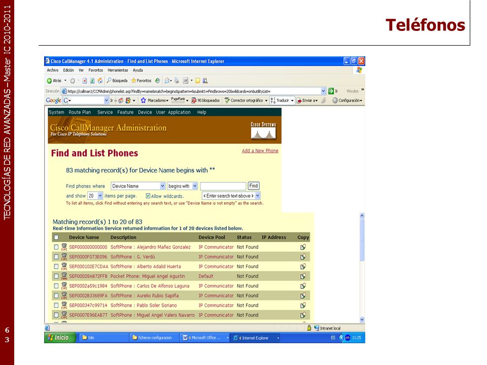This screenshot has width=487, height=365.
Task: Click the copy icon for SEP000102E7CDAA
Action: point(303,266)
